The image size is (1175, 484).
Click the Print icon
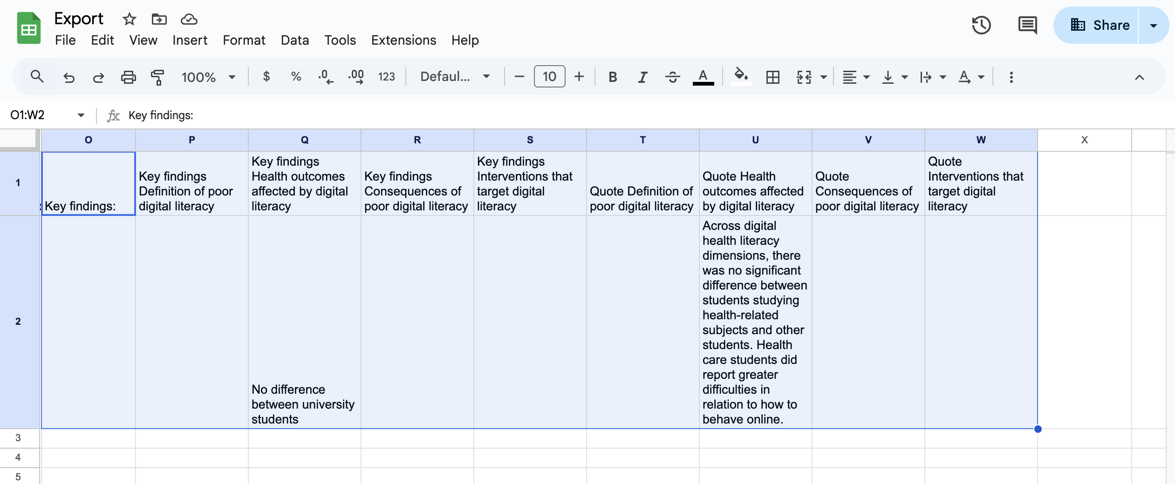coord(128,77)
